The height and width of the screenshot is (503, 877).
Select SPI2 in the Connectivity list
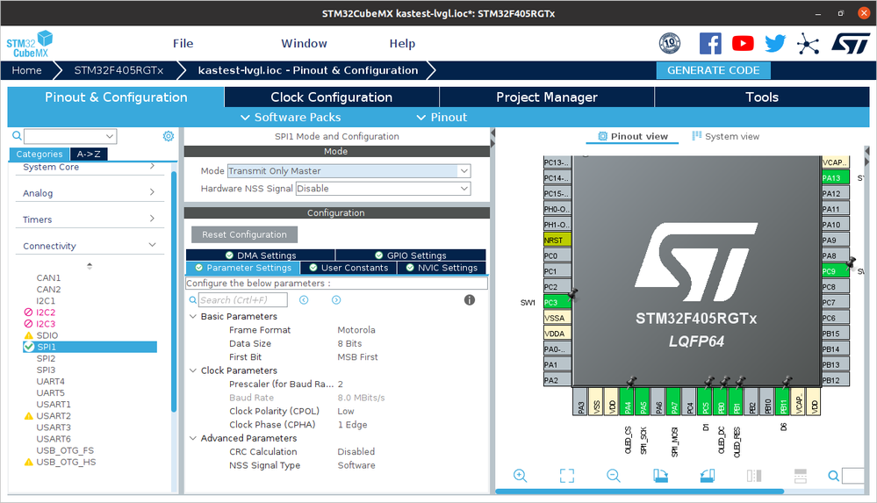tap(46, 358)
